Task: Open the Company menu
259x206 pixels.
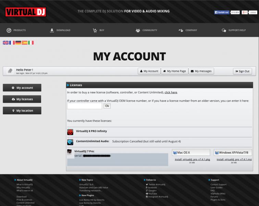Action: coord(188,30)
